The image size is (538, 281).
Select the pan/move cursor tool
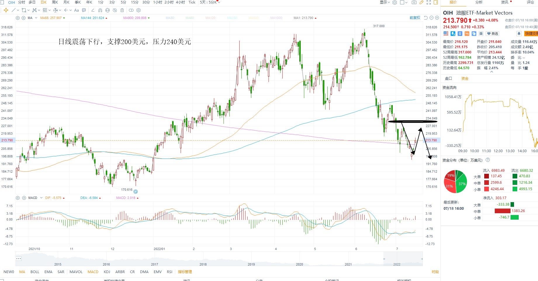click(6, 10)
